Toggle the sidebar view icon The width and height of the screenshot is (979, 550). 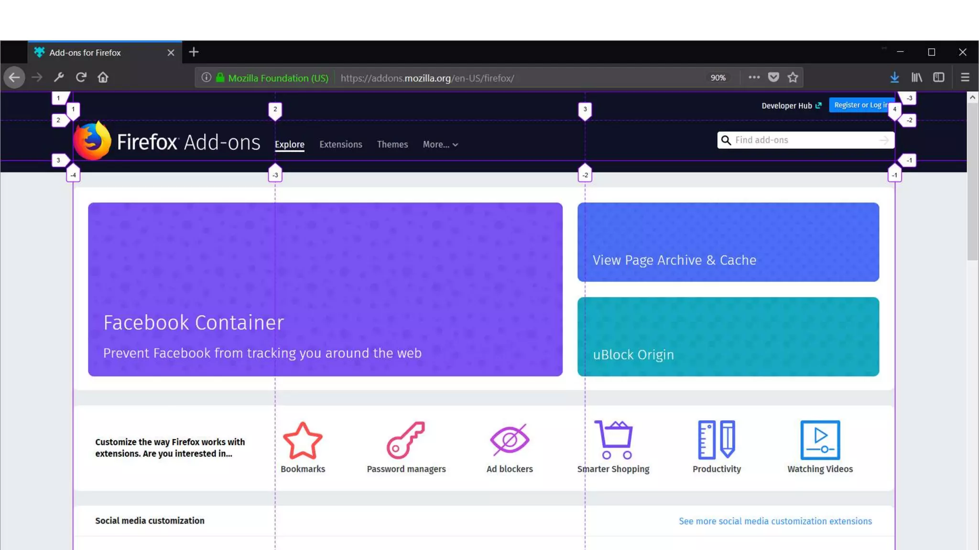pyautogui.click(x=938, y=77)
